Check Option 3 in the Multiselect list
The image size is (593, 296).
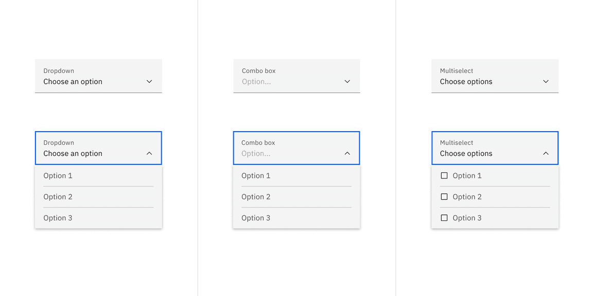point(444,217)
